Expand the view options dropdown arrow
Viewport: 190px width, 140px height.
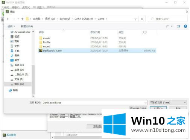point(172,26)
